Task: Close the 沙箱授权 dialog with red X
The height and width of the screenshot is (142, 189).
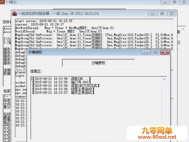Action: pos(165,52)
